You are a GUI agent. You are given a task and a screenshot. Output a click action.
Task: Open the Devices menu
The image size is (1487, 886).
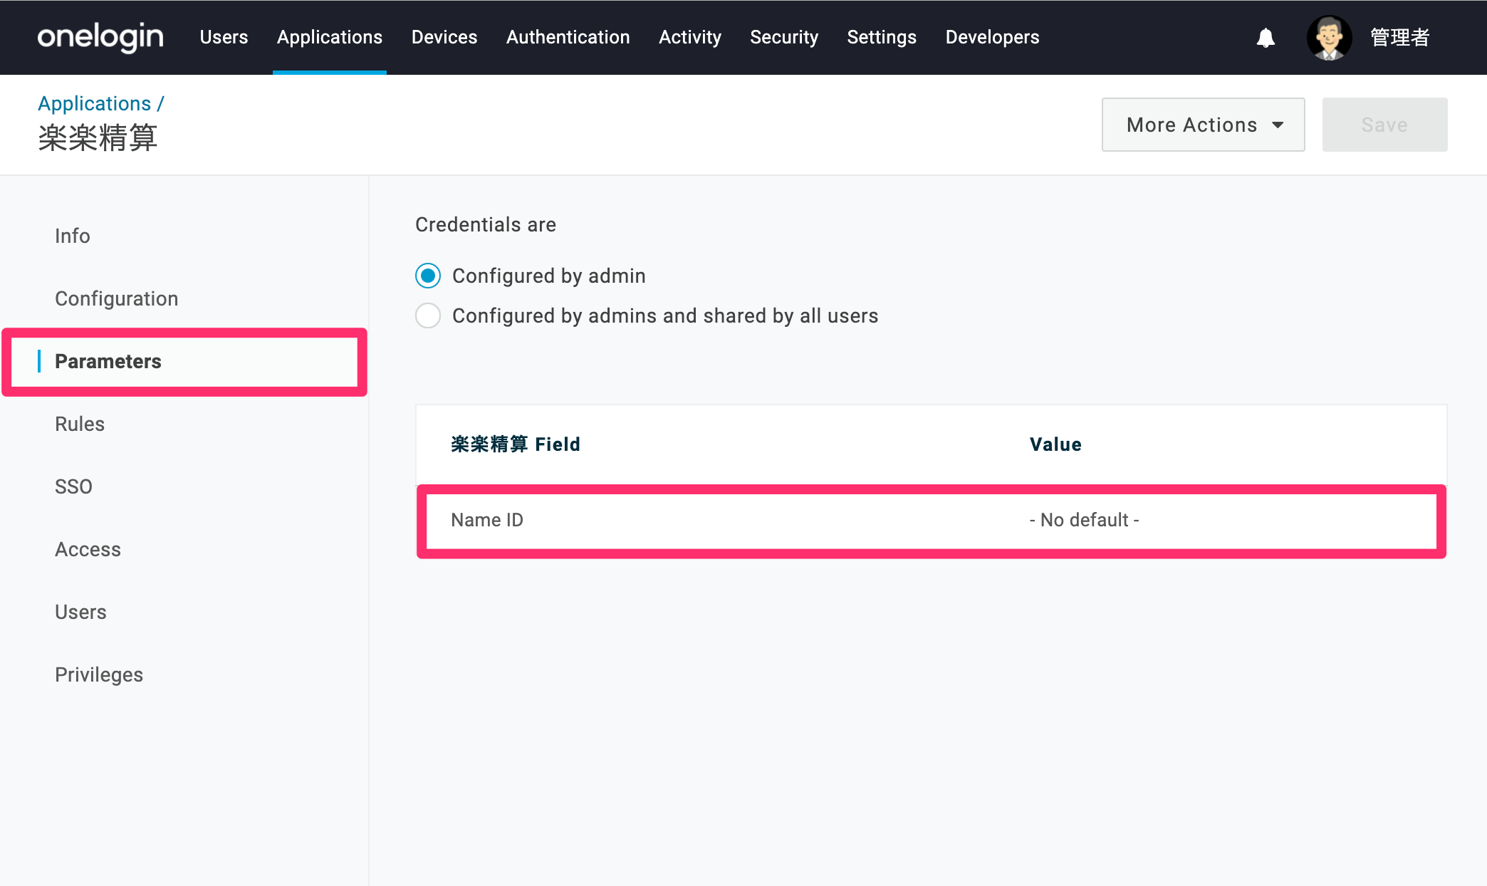[444, 37]
